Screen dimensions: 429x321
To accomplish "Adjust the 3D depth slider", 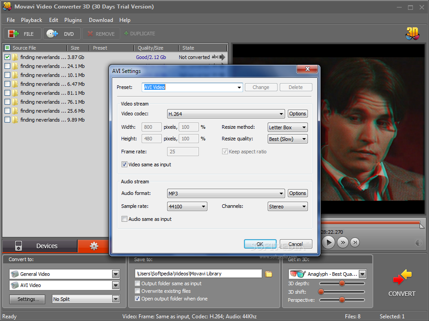I will [x=342, y=283].
